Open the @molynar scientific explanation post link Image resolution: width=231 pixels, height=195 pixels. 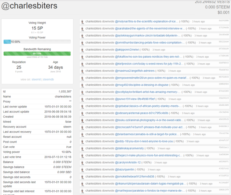(146, 21)
